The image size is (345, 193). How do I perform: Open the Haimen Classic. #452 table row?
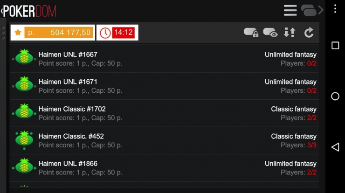[165, 141]
